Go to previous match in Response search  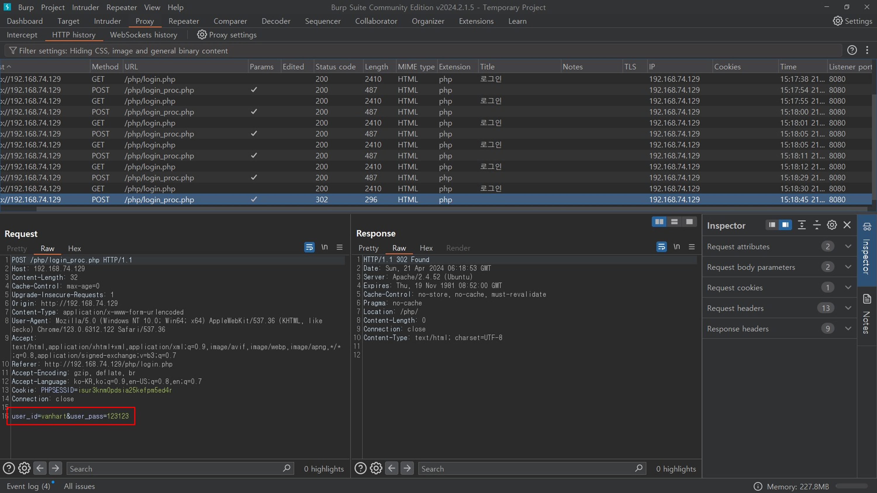click(391, 468)
